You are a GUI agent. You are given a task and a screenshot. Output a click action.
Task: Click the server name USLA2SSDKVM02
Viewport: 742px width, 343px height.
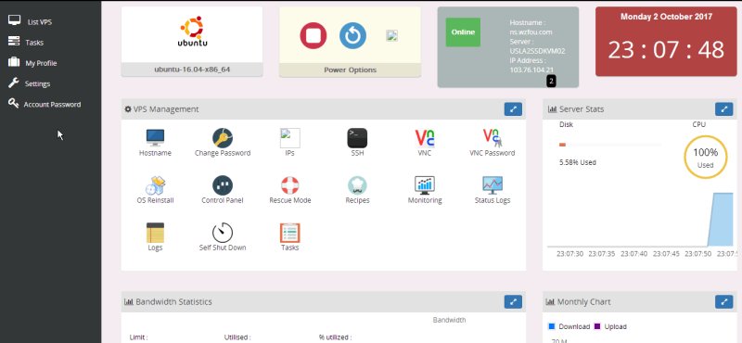(x=538, y=51)
